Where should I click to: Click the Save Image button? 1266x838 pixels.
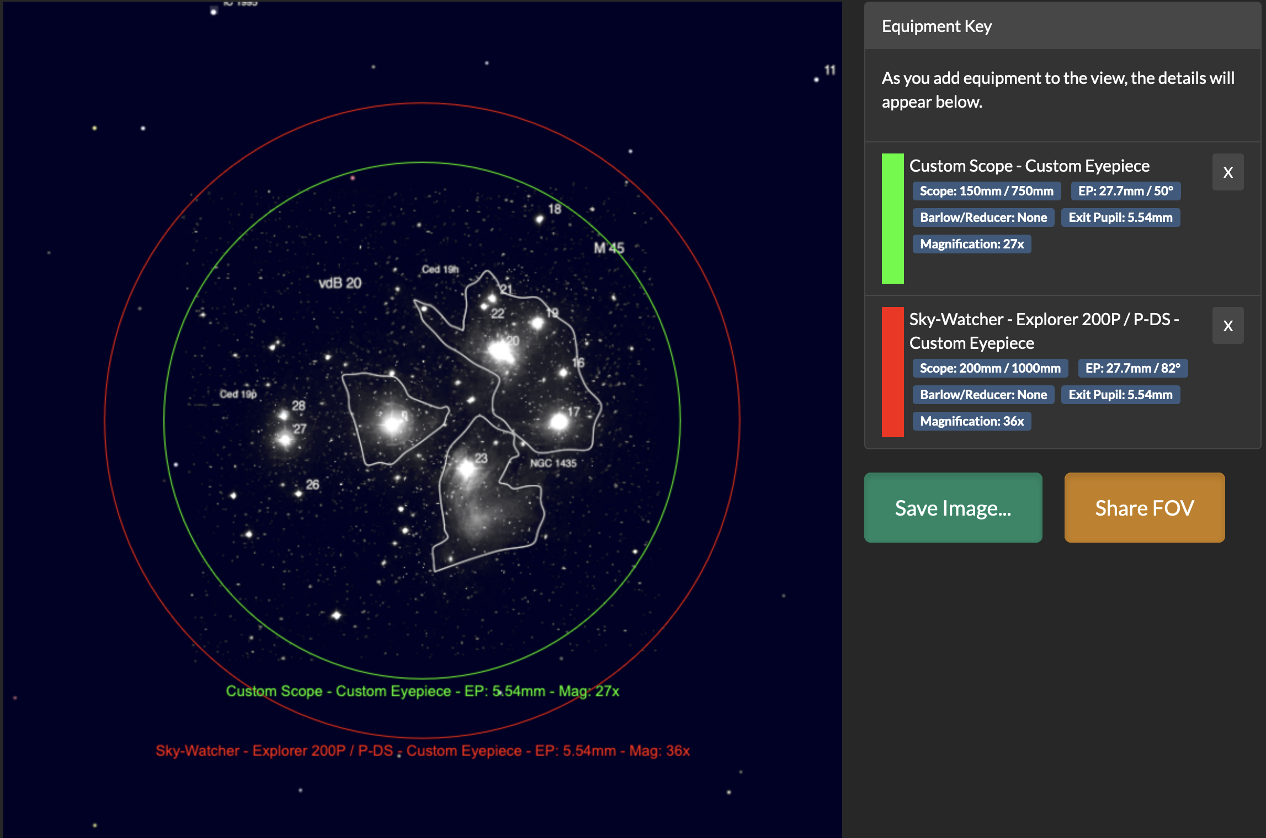(953, 507)
